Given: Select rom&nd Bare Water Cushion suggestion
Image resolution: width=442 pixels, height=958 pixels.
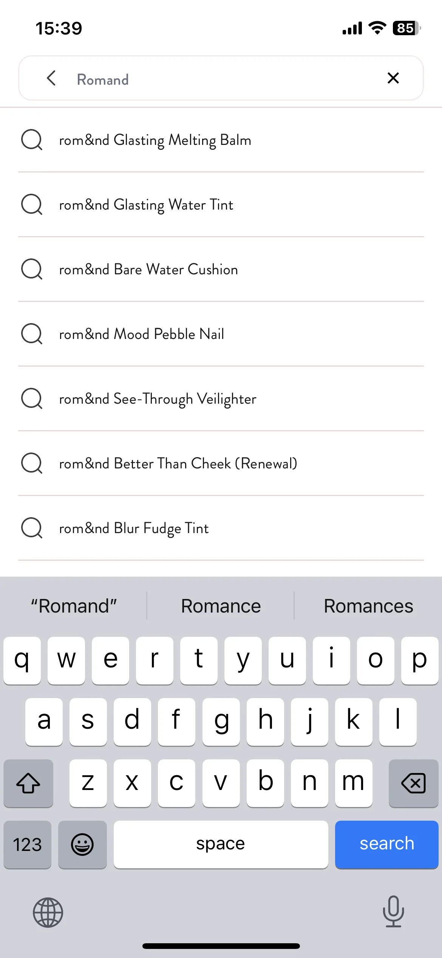Looking at the screenshot, I should (221, 269).
